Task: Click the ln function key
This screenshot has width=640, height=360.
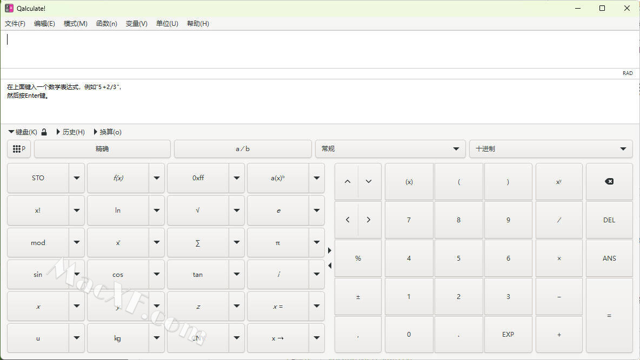Action: point(118,210)
